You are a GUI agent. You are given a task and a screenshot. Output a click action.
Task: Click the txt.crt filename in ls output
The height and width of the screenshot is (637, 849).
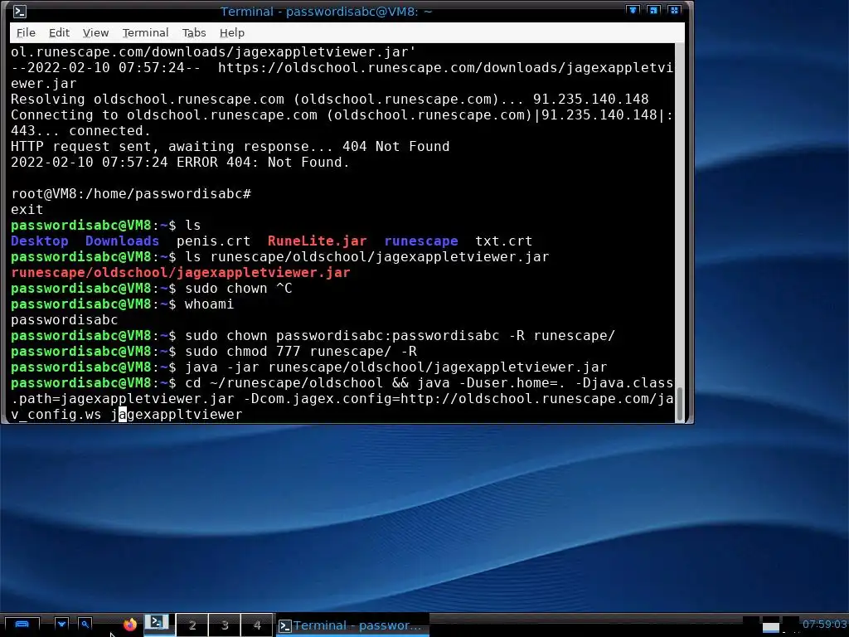point(503,241)
